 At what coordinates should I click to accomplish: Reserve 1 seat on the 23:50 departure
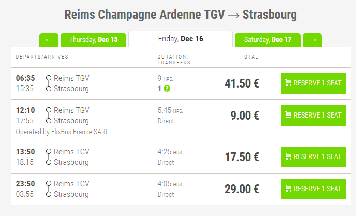313,189
